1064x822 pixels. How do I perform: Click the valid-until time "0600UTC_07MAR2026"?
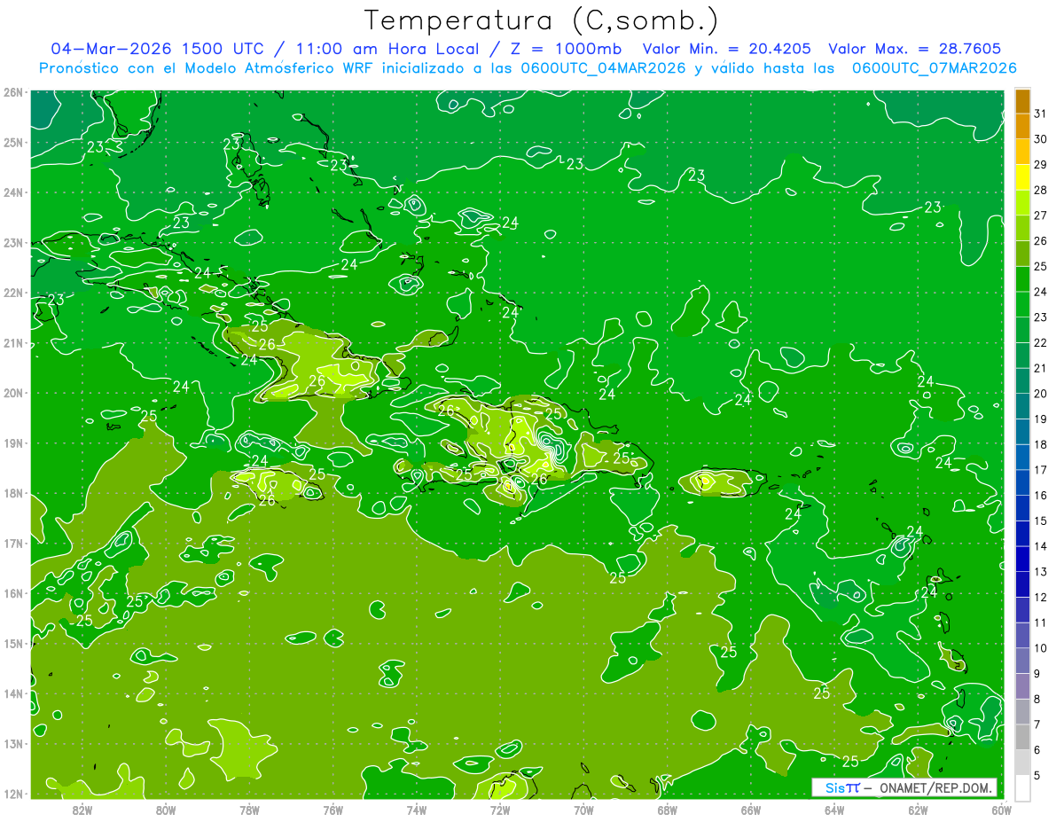point(934,68)
